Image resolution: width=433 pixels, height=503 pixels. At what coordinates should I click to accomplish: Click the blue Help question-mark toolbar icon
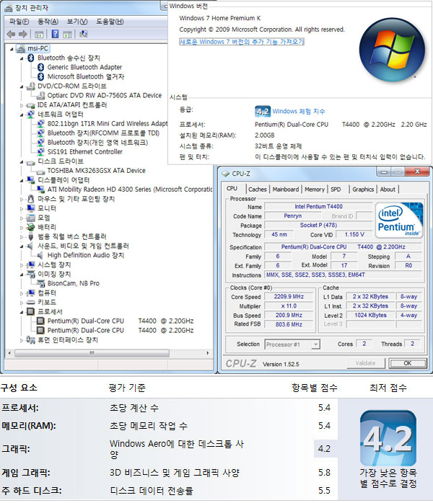[55, 34]
